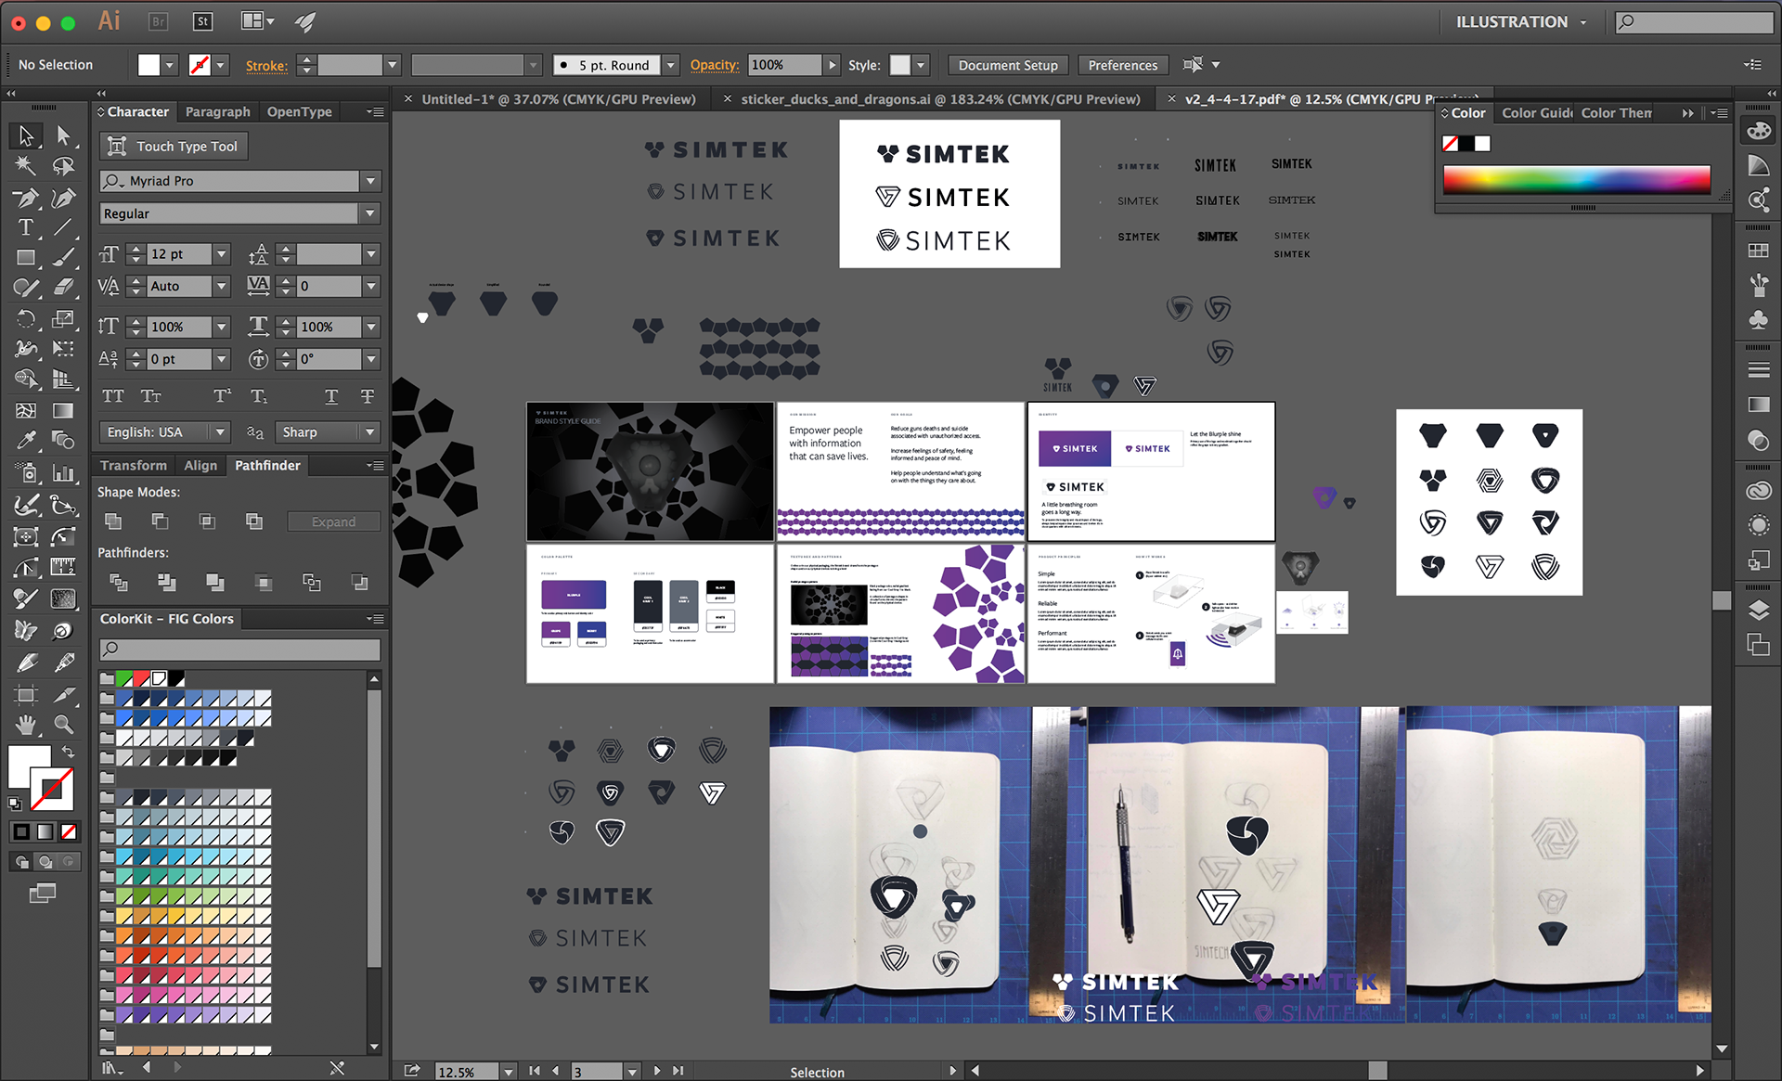The width and height of the screenshot is (1782, 1081).
Task: Click the Preferences button
Action: 1122,65
